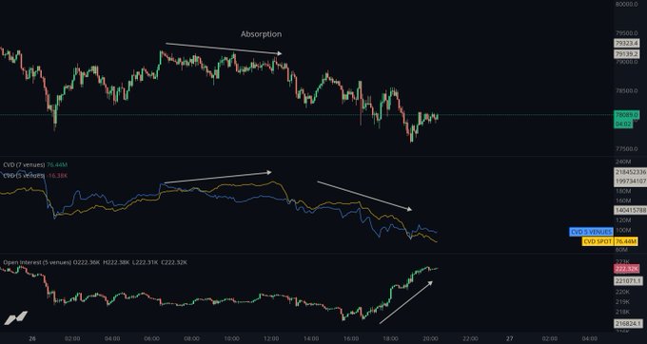Click the yellow 76.44M value label

click(x=626, y=241)
